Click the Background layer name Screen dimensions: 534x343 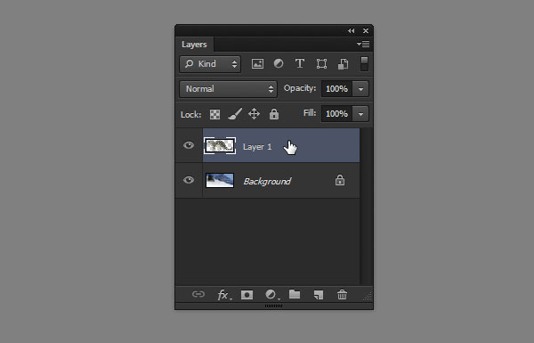click(267, 182)
